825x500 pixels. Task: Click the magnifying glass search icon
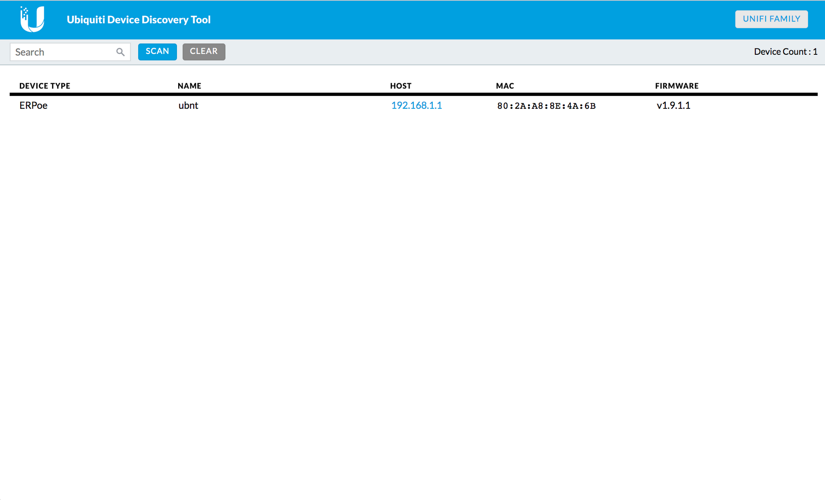[x=120, y=52]
